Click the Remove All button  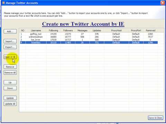click(x=10, y=73)
